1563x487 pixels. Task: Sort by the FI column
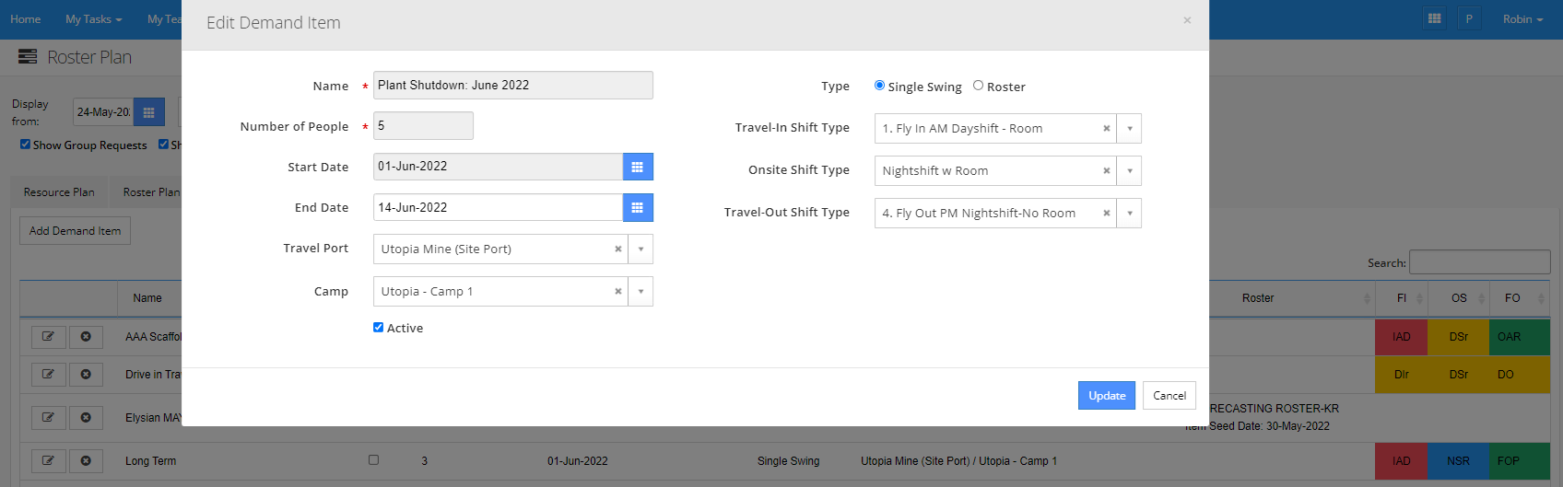coord(1401,298)
